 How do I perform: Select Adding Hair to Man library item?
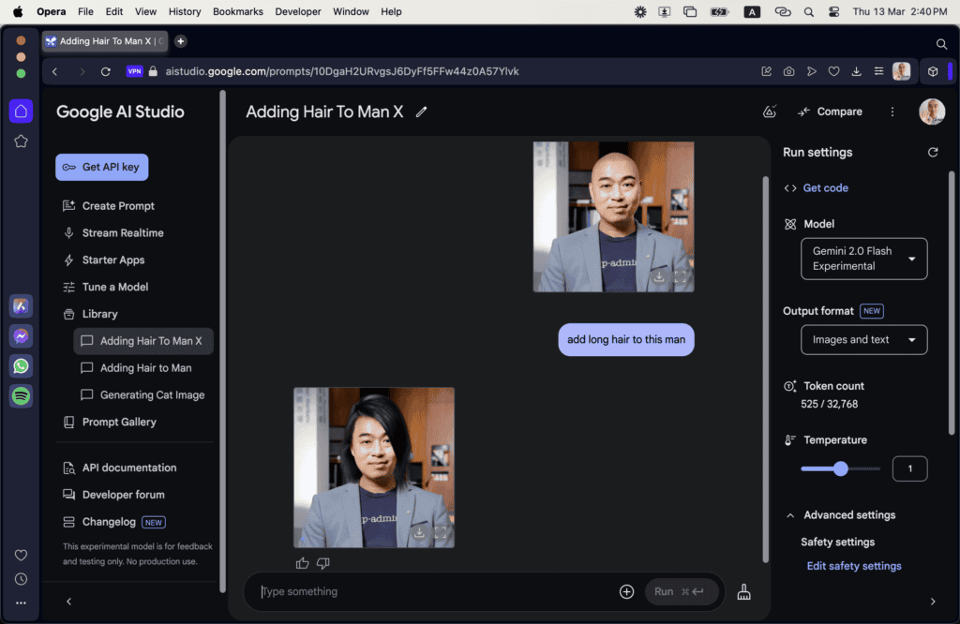pyautogui.click(x=145, y=368)
